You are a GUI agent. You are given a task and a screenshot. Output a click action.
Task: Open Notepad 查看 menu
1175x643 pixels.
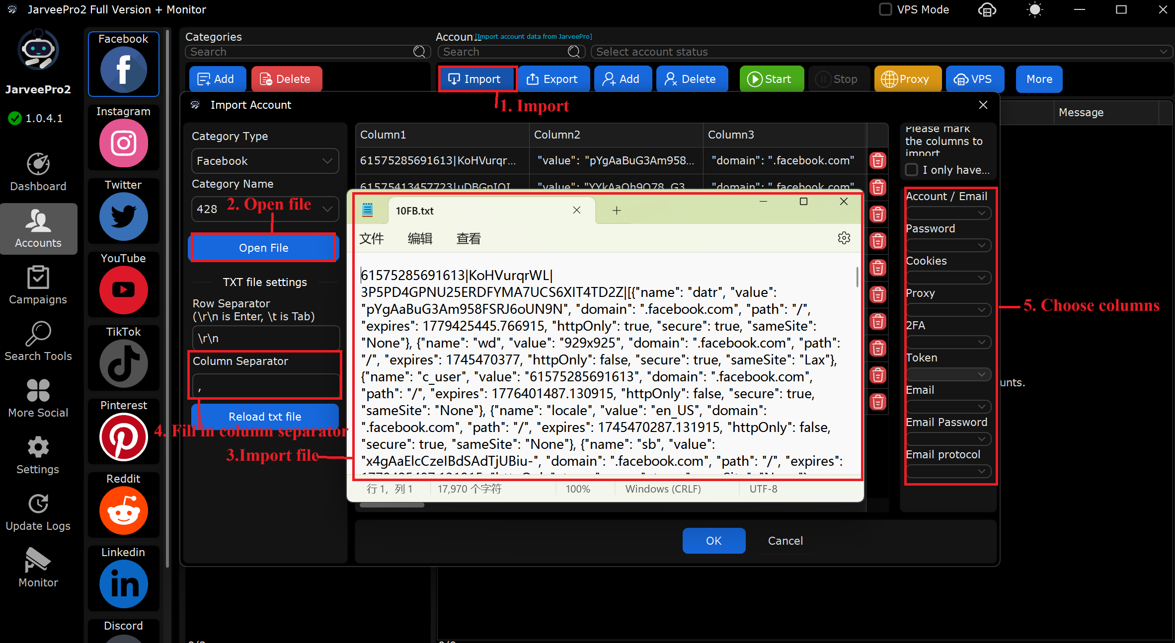[x=469, y=239]
